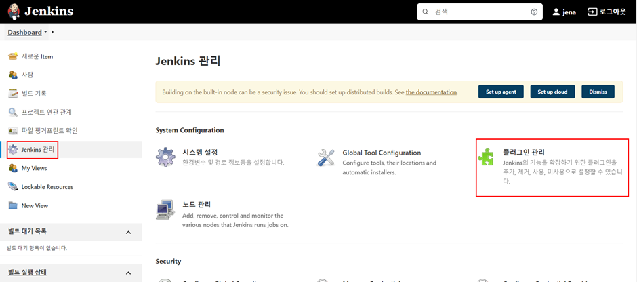Open the 노드 관리 title link
Viewport: 637px width, 282px height.
pyautogui.click(x=197, y=205)
